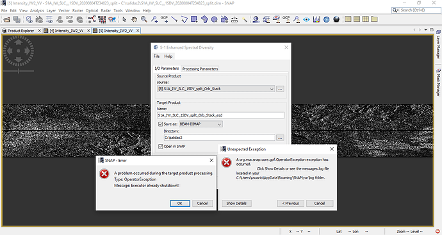Tile image windows horizontally using toolbar icon

pyautogui.click(x=357, y=19)
